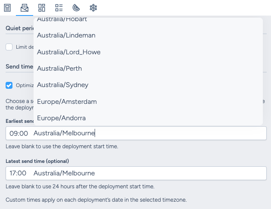Viewport: 271px width, 209px height.
Task: Choose Australia/Hobart from timezone list
Action: point(148,19)
